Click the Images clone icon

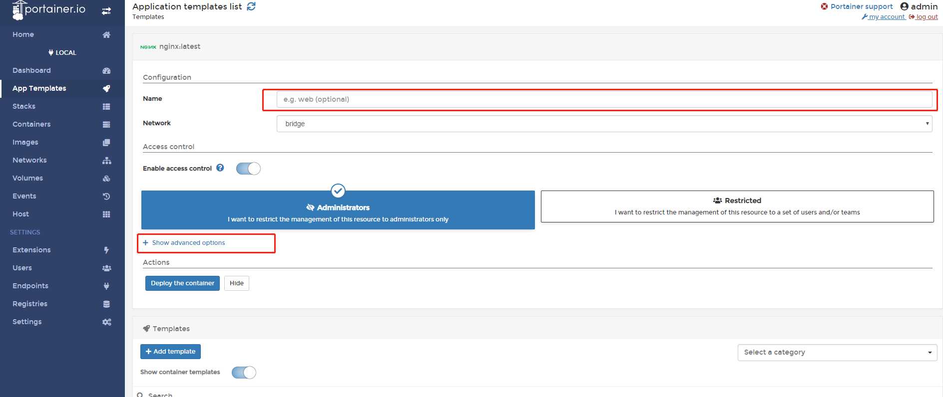[x=106, y=143]
